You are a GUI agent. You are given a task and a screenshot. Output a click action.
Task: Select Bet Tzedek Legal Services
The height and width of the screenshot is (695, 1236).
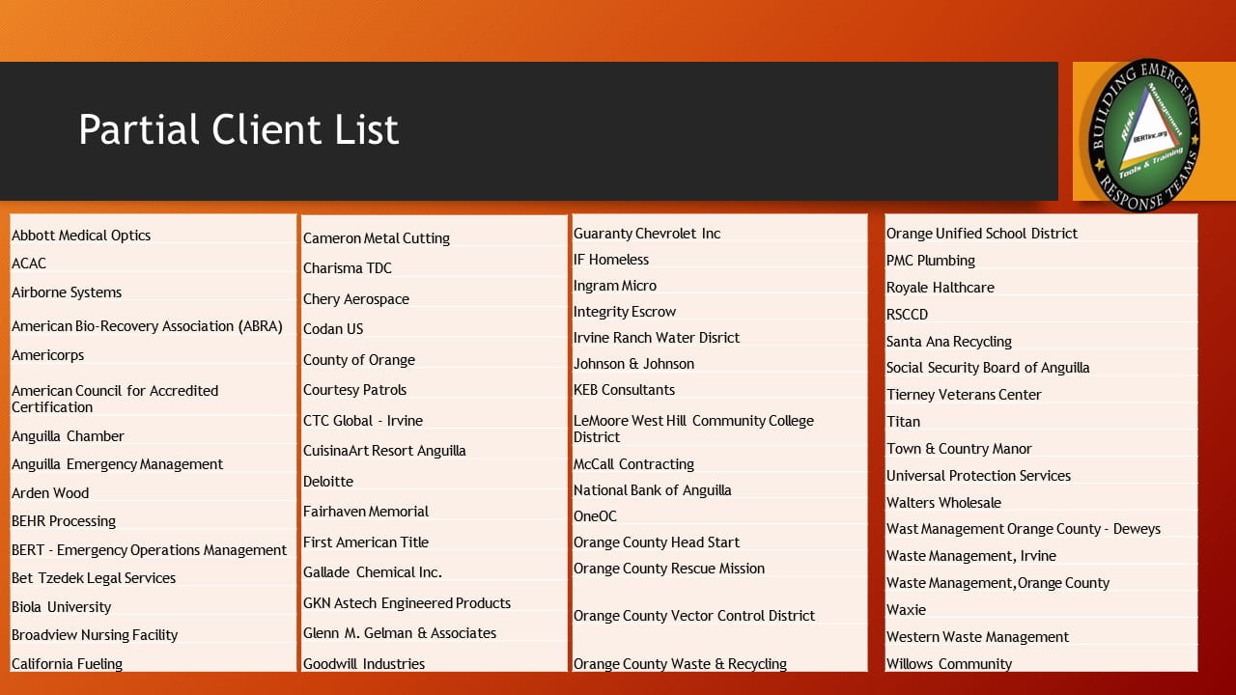click(94, 578)
